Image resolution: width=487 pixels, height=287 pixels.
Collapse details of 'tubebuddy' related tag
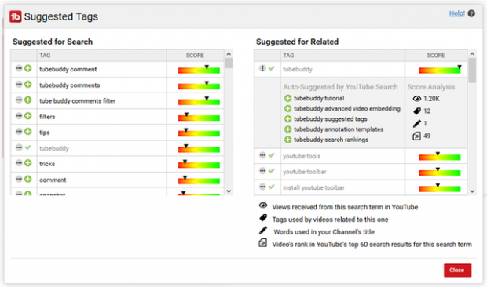tap(262, 68)
